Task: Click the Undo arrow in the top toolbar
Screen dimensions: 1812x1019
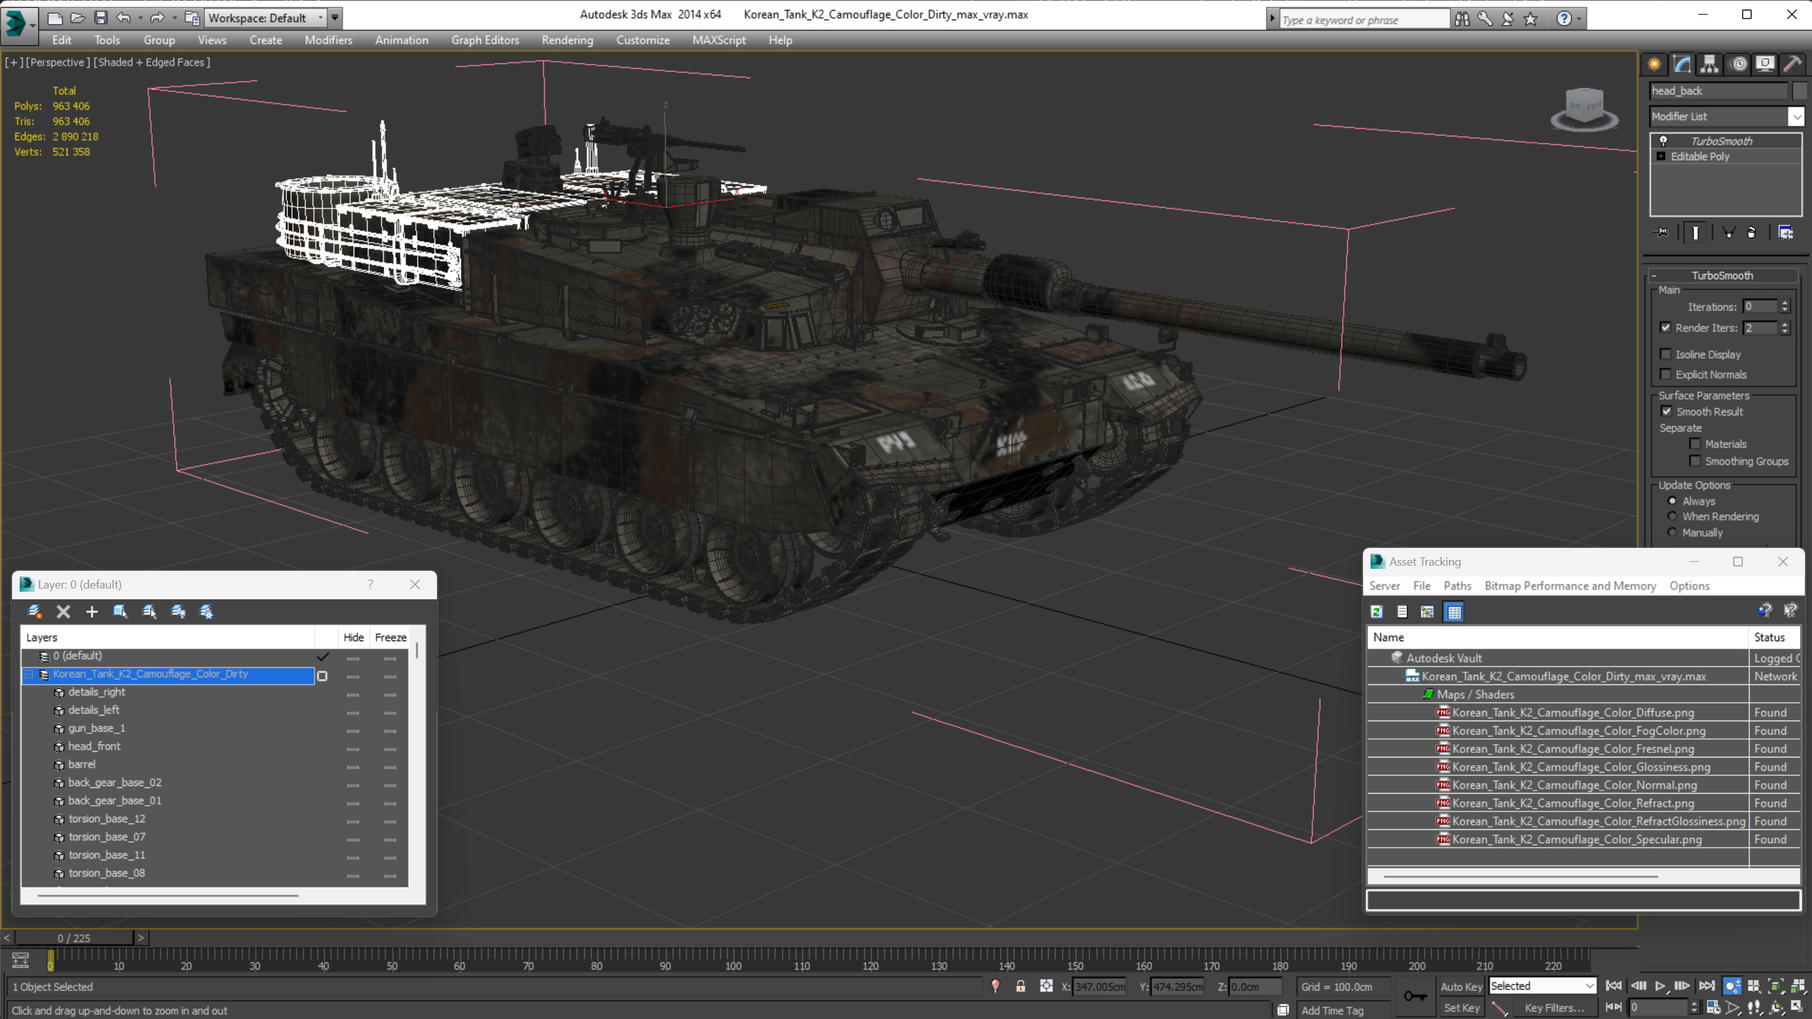Action: [124, 18]
